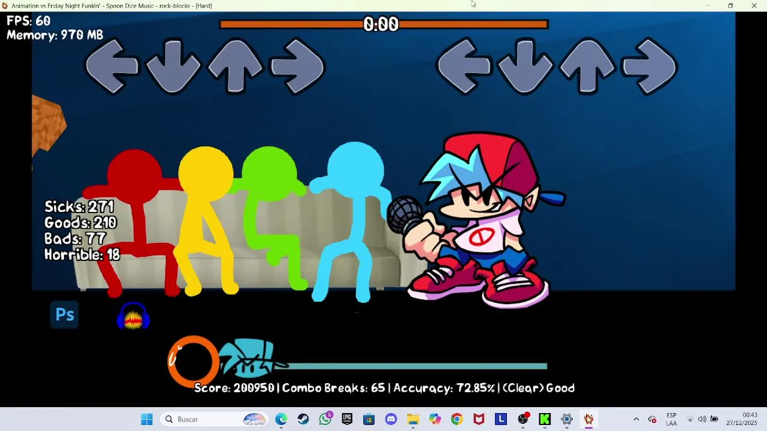Open Steam from the taskbar
The width and height of the screenshot is (767, 431).
[303, 420]
